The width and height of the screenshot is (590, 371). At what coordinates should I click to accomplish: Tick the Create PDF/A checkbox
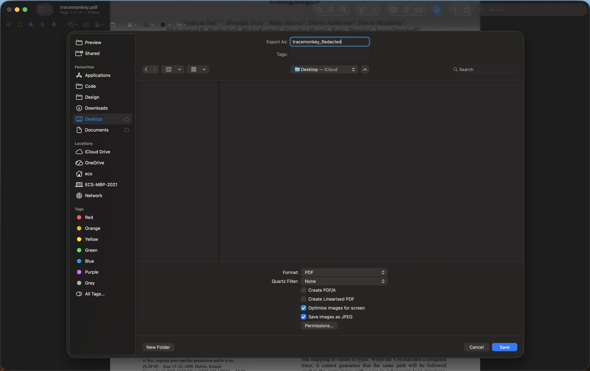[x=303, y=290]
